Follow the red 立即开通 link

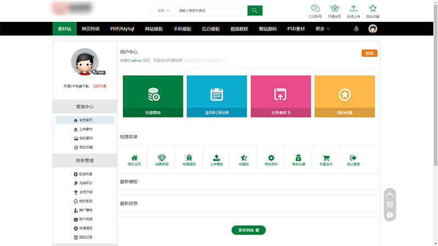coord(100,86)
